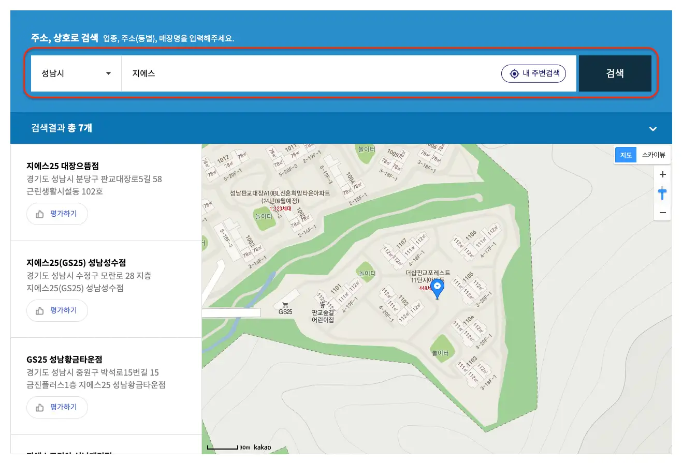Switch to 스카이뷰 sky view tab

tap(653, 155)
